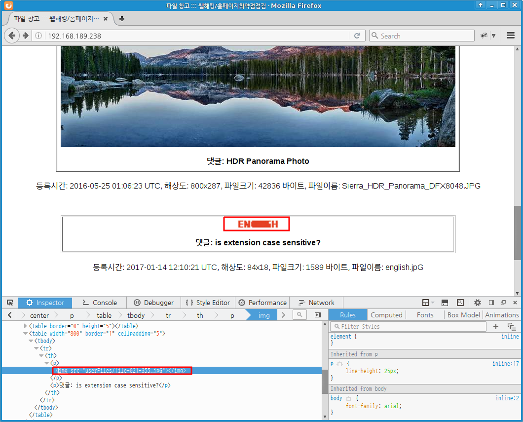Go back to the previous page
This screenshot has width=523, height=422.
(x=12, y=36)
